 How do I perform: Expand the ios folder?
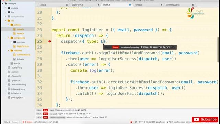[x=5, y=12]
